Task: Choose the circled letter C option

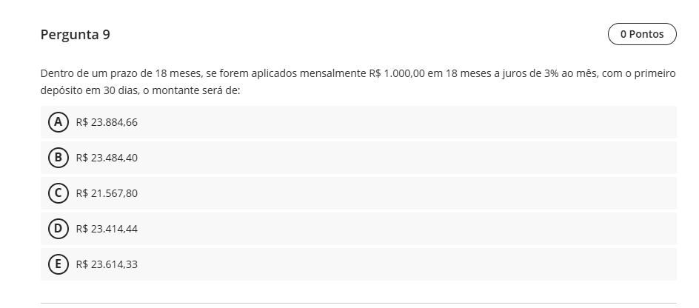Action: [x=58, y=193]
